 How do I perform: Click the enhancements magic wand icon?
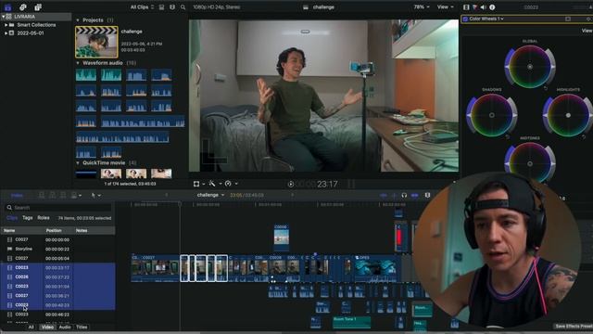pyautogui.click(x=212, y=184)
